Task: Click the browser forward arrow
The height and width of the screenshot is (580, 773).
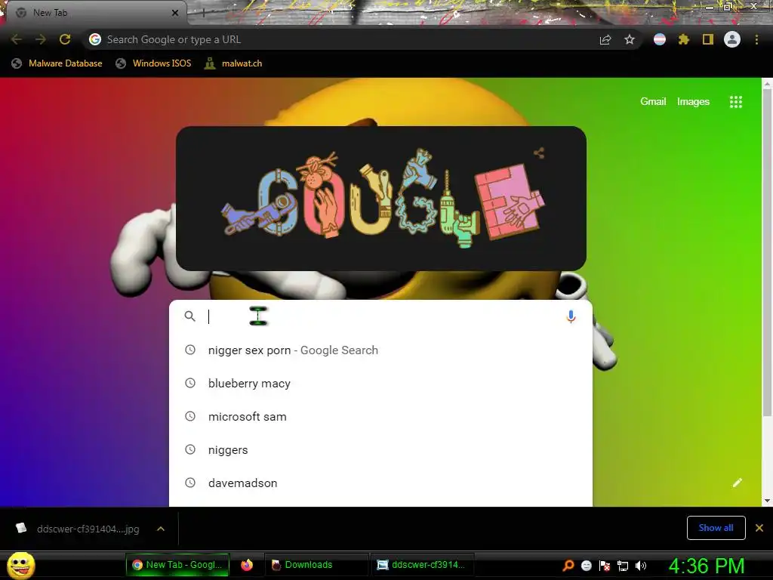Action: [41, 39]
